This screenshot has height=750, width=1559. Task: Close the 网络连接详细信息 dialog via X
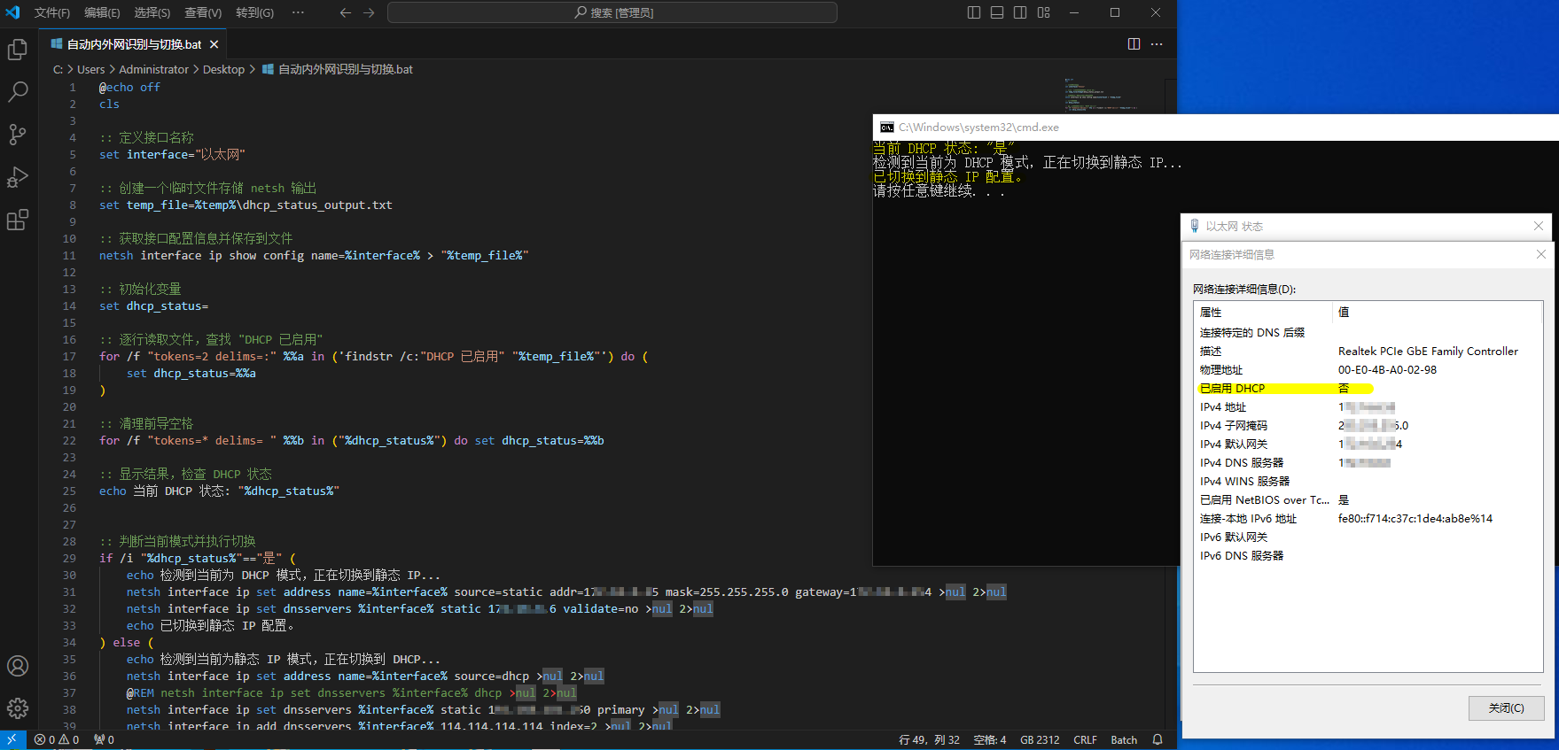[x=1540, y=254]
